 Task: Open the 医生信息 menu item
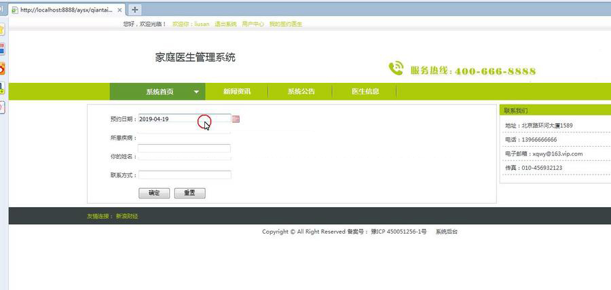(365, 92)
